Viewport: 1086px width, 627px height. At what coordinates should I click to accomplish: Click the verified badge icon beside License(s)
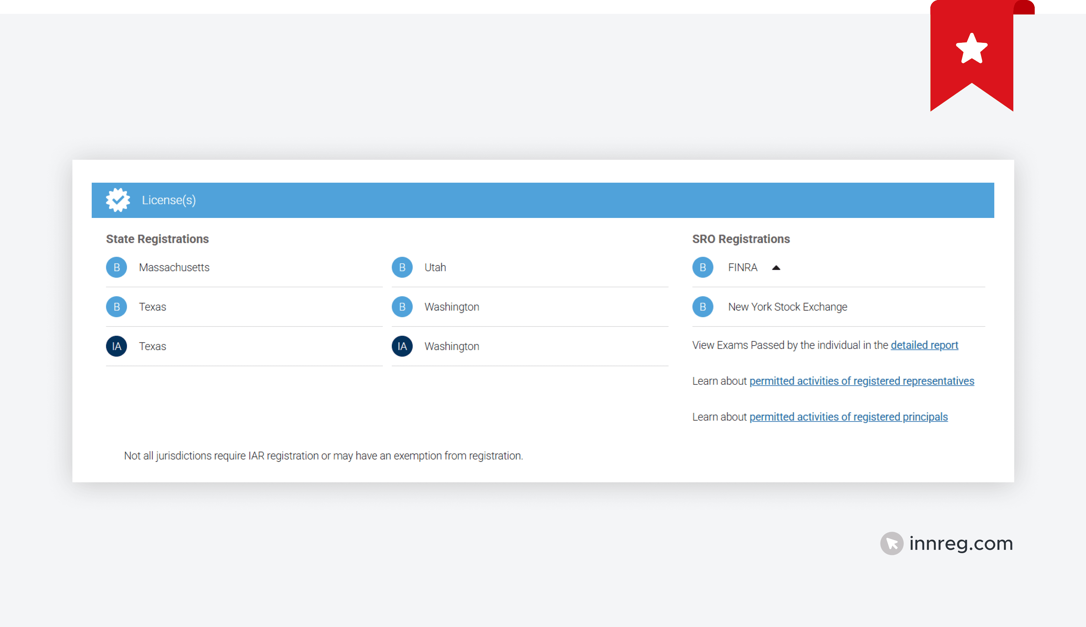click(118, 200)
